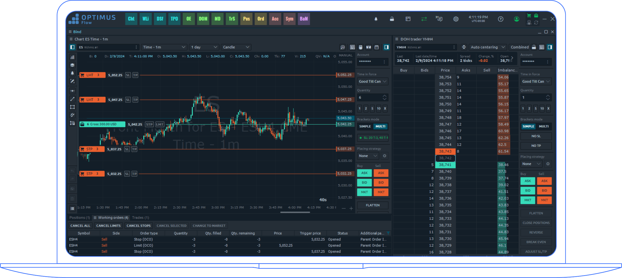Switch chart Brackets mode to SIMPLE

tap(365, 126)
